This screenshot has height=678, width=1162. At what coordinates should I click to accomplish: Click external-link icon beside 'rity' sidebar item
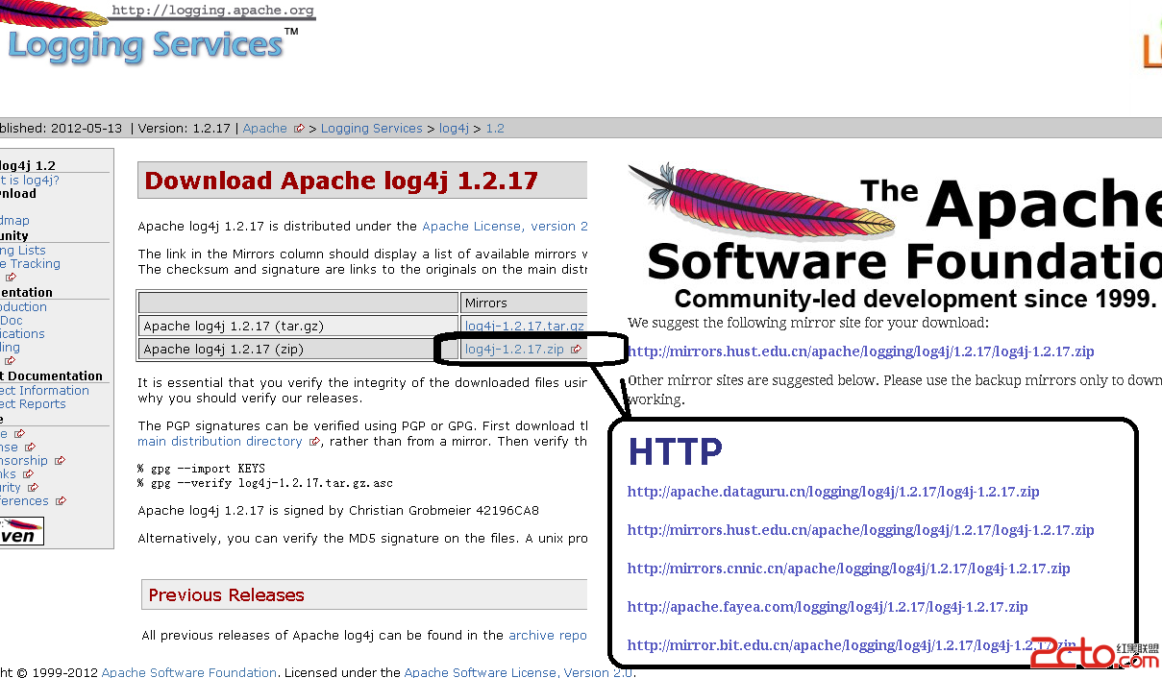[34, 488]
